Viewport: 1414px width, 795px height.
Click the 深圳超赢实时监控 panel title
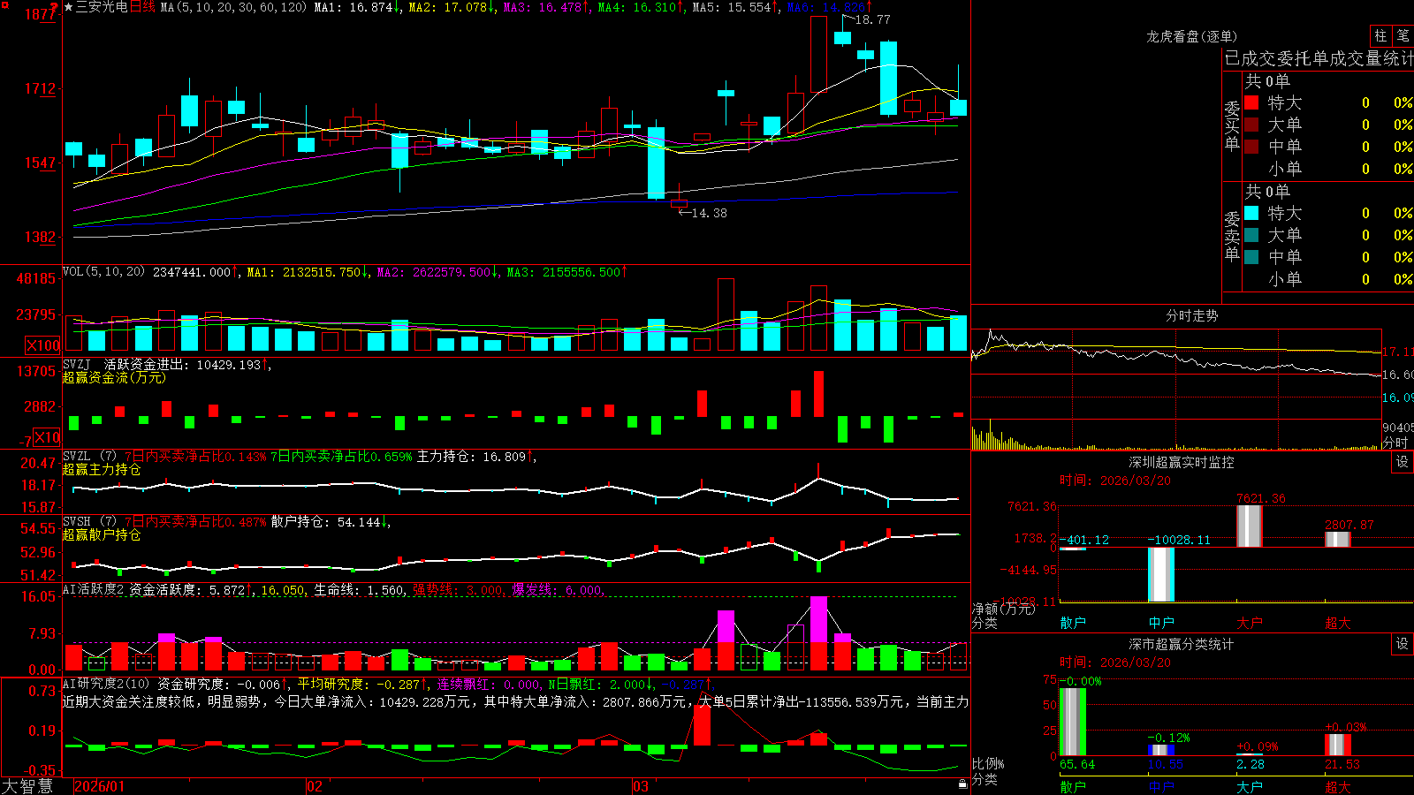[1181, 462]
